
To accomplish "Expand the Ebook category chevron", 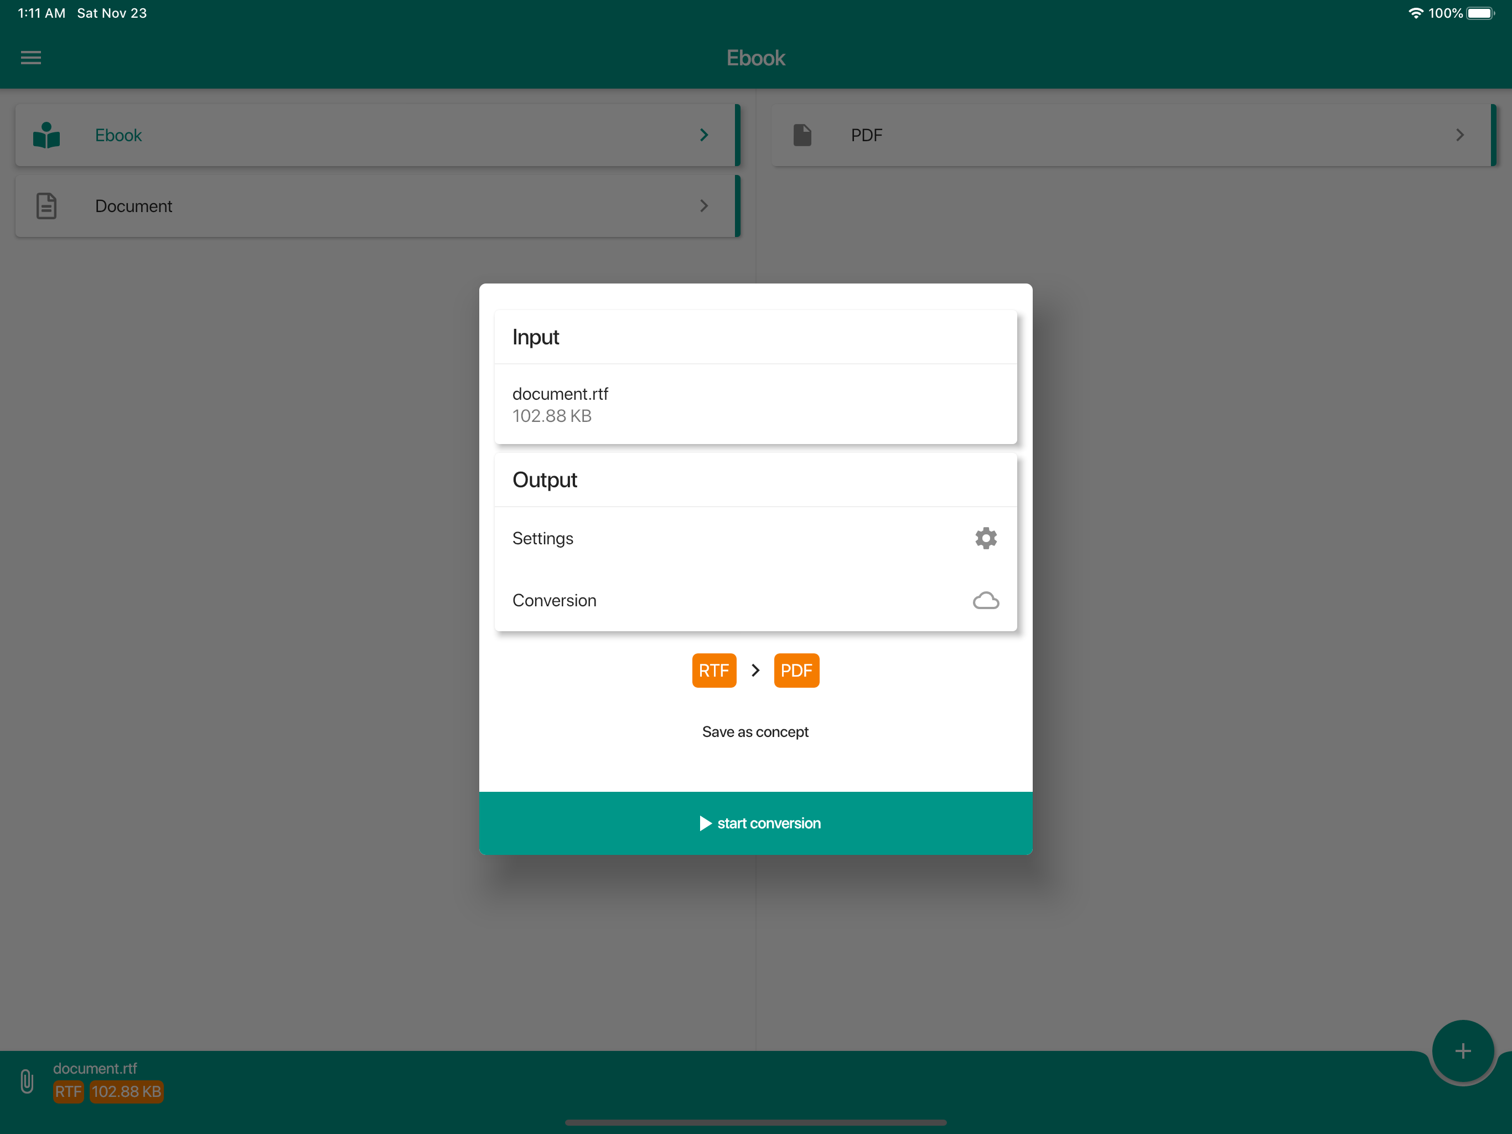I will pos(703,136).
